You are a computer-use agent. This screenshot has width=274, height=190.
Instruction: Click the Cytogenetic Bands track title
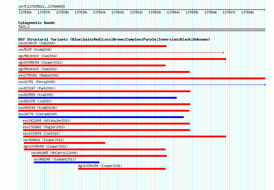37,23
